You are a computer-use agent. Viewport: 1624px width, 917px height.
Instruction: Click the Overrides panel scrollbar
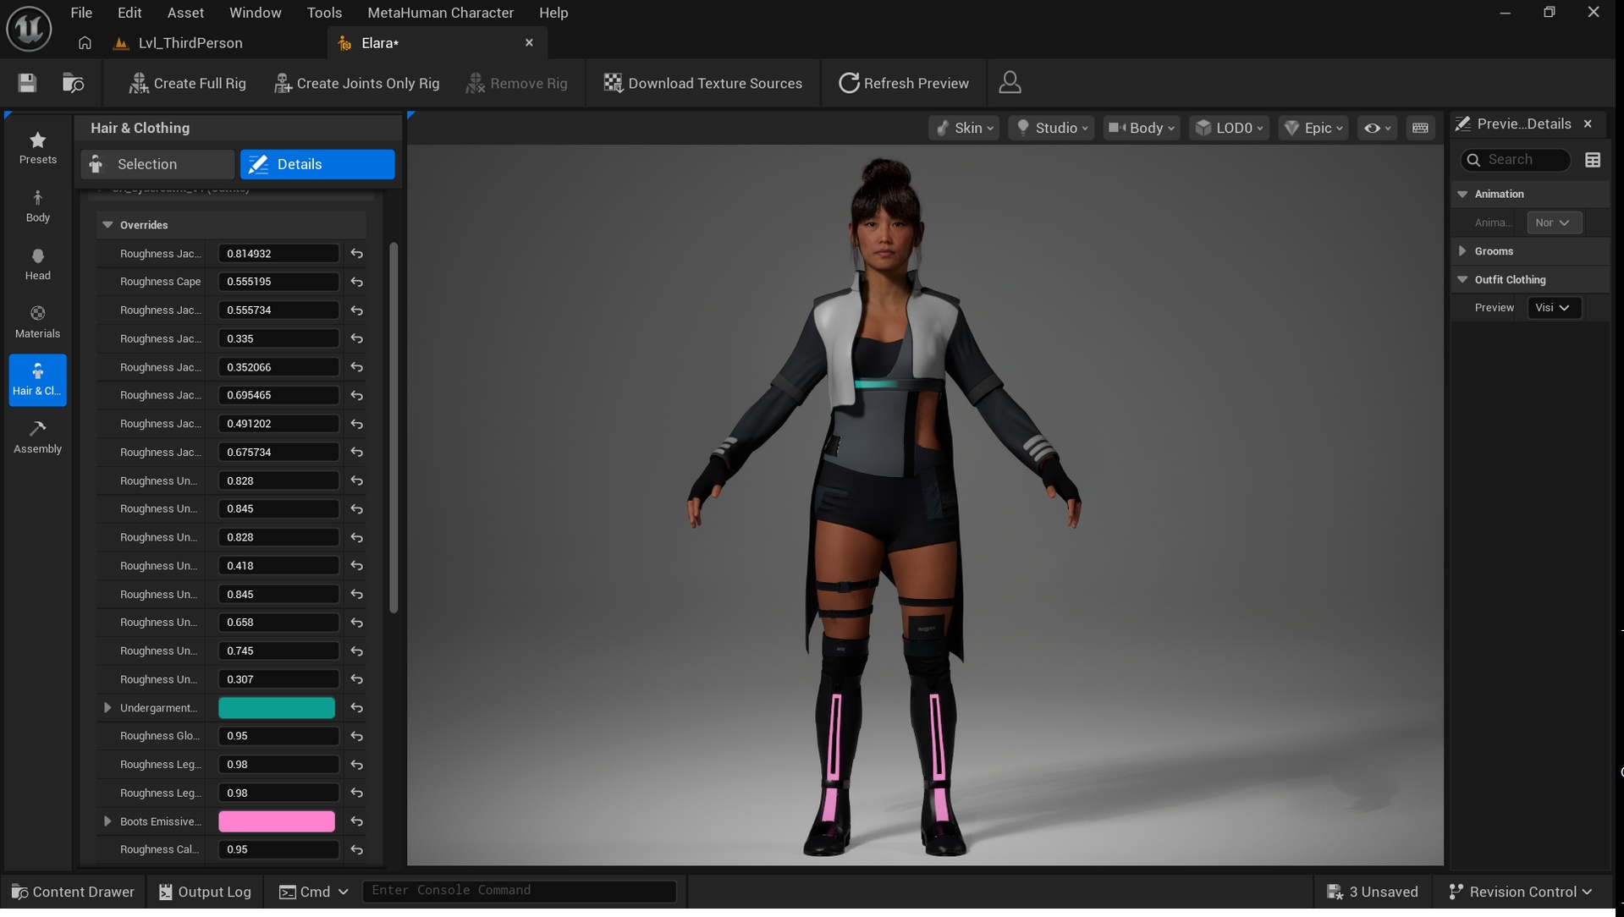[x=394, y=427]
